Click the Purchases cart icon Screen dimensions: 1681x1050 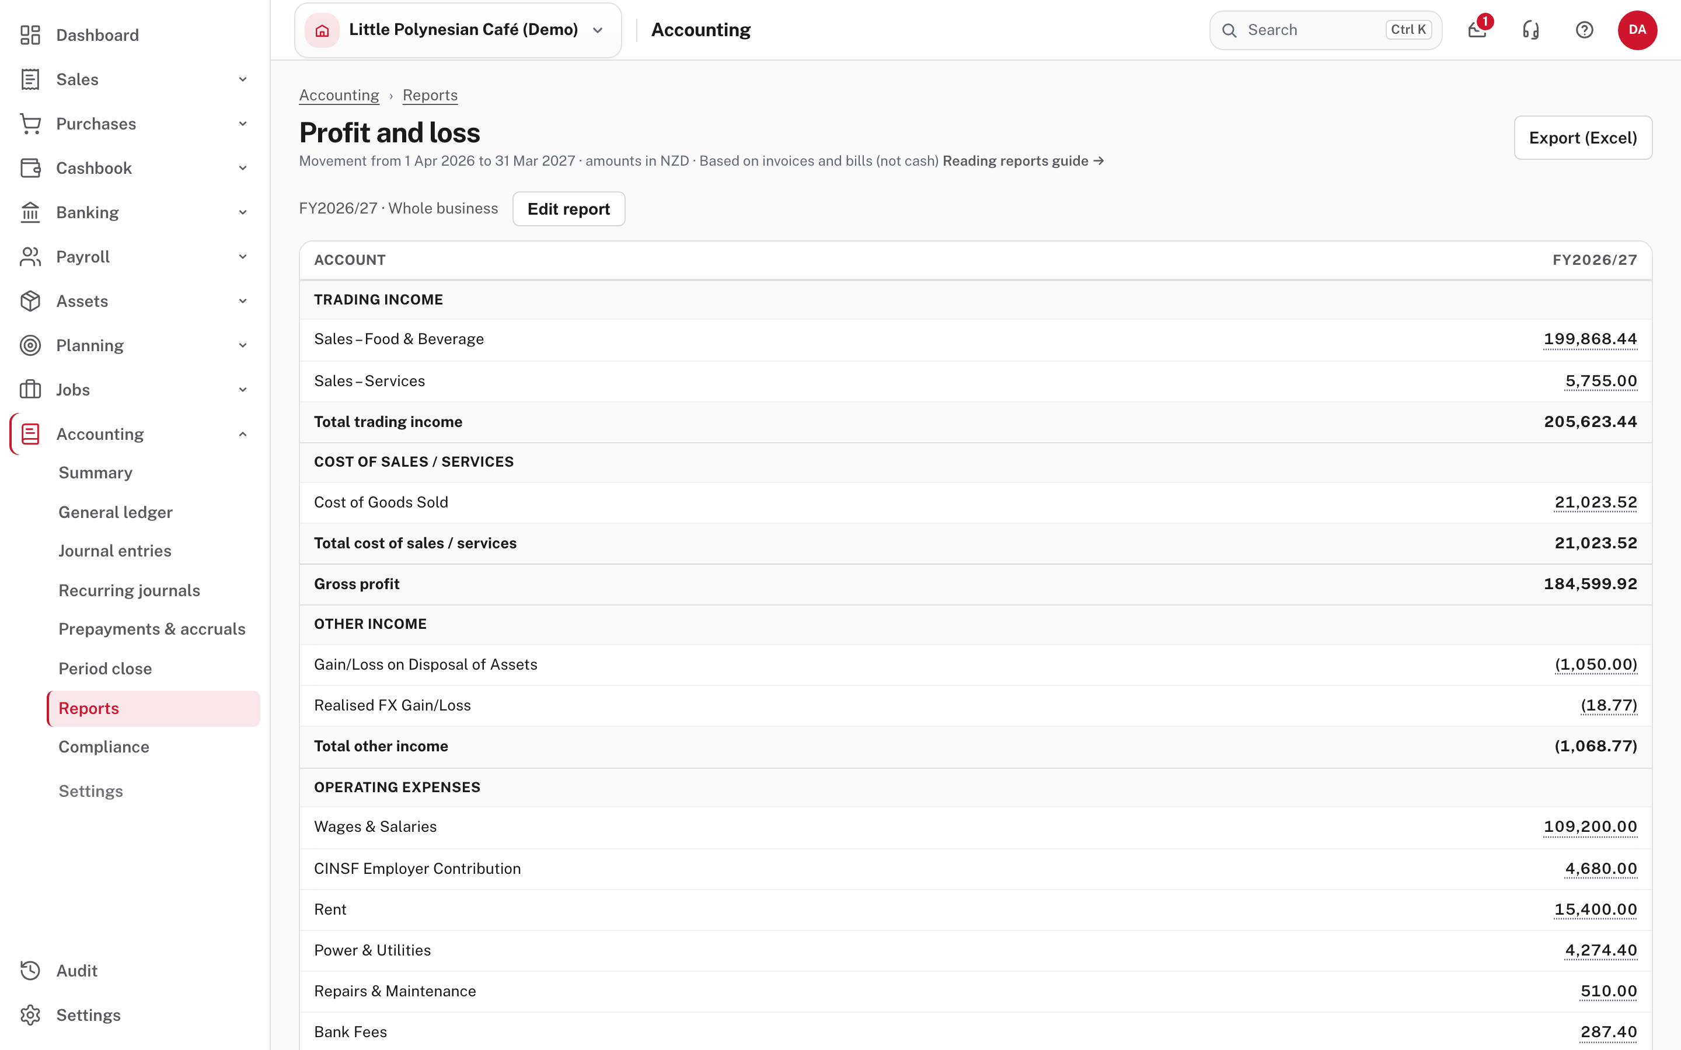[30, 124]
